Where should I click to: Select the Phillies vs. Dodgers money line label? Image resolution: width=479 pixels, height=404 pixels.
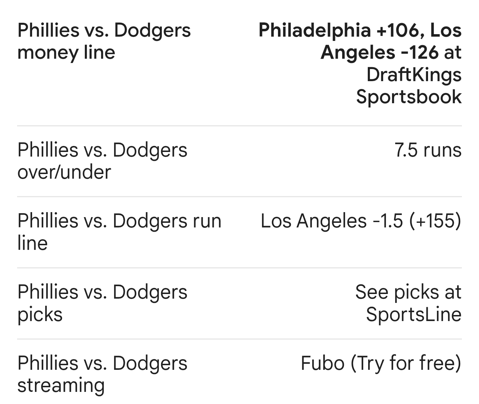[x=104, y=41]
